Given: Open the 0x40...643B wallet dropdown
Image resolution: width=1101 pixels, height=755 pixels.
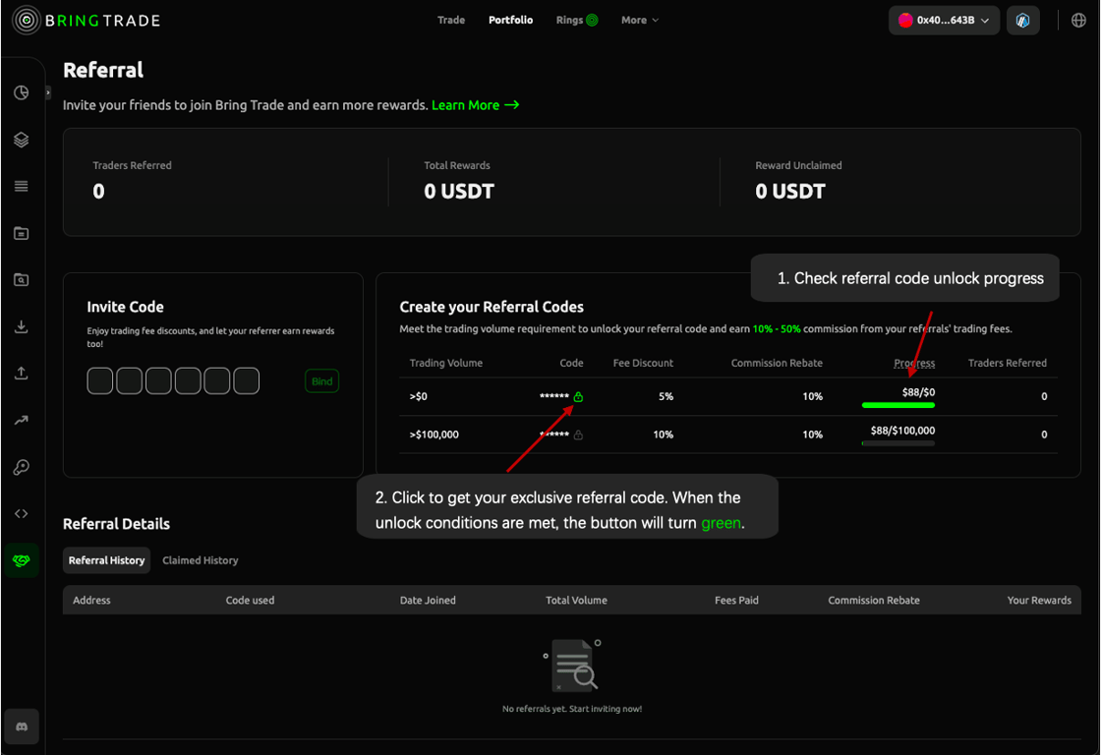Looking at the screenshot, I should 944,21.
